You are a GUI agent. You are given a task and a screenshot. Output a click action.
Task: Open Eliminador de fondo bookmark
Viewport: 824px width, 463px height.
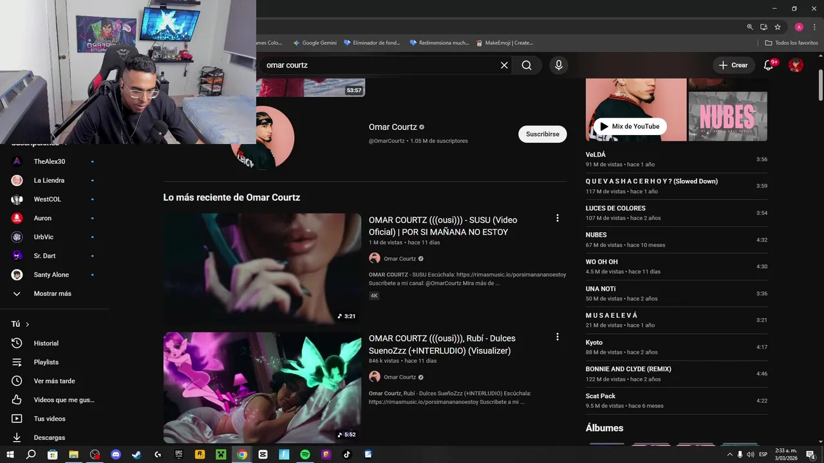click(x=372, y=42)
